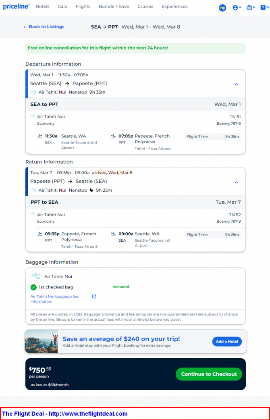This screenshot has height=420, width=270.
Task: Click the external link icon for baggage fees
Action: [x=94, y=296]
